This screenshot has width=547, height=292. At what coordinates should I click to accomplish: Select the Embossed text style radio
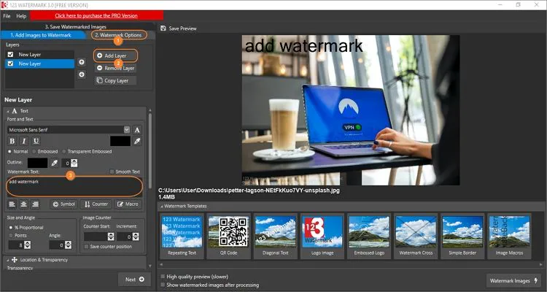(34, 152)
